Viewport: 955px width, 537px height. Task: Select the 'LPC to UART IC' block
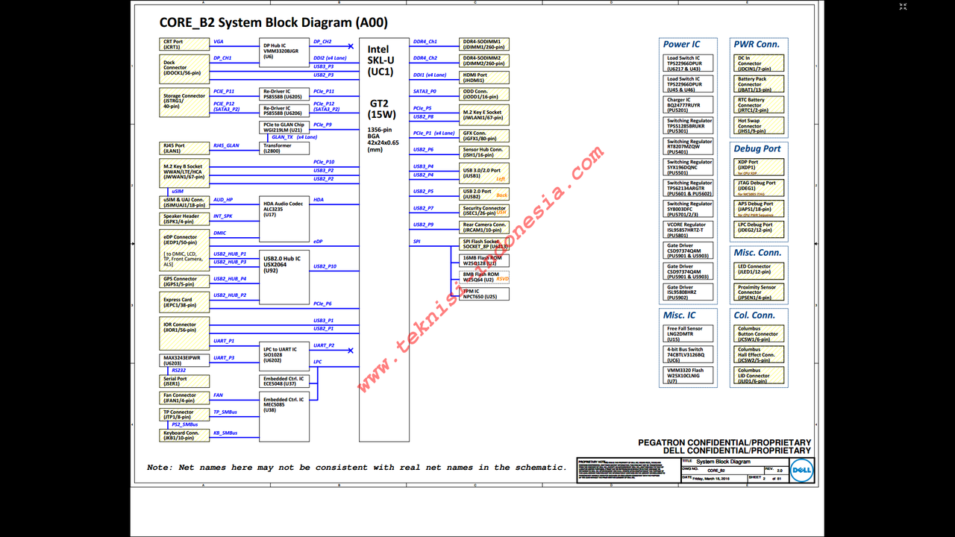[284, 357]
